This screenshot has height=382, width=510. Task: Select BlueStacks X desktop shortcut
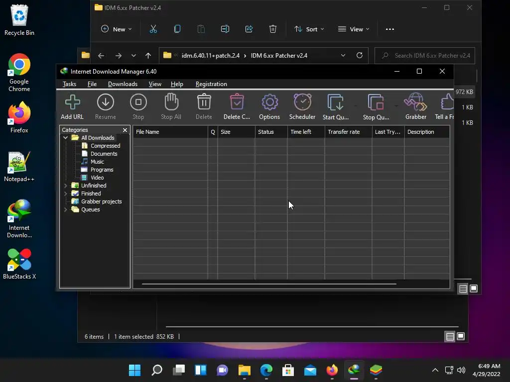[x=19, y=264]
